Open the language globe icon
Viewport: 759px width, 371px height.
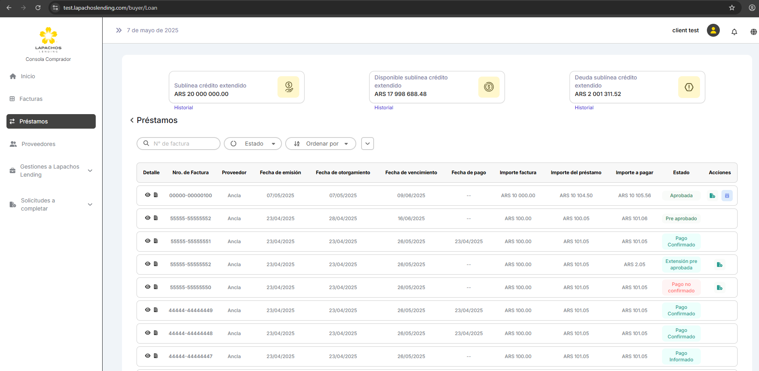coord(753,31)
